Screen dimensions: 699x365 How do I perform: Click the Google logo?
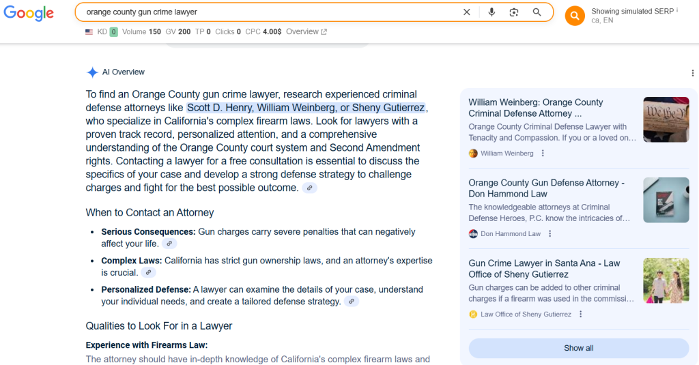(x=29, y=13)
